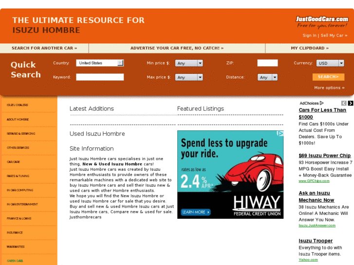Select Finance & Loans in sidebar
The height and width of the screenshot is (265, 354).
[x=19, y=218]
